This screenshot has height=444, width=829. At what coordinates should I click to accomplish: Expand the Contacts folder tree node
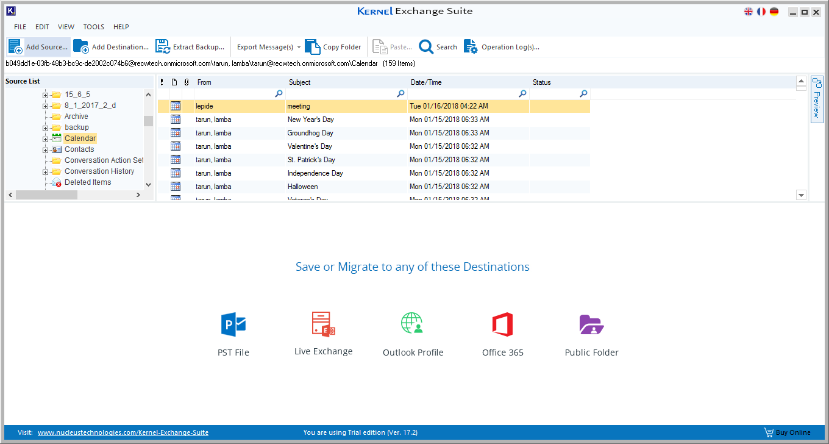pyautogui.click(x=46, y=149)
